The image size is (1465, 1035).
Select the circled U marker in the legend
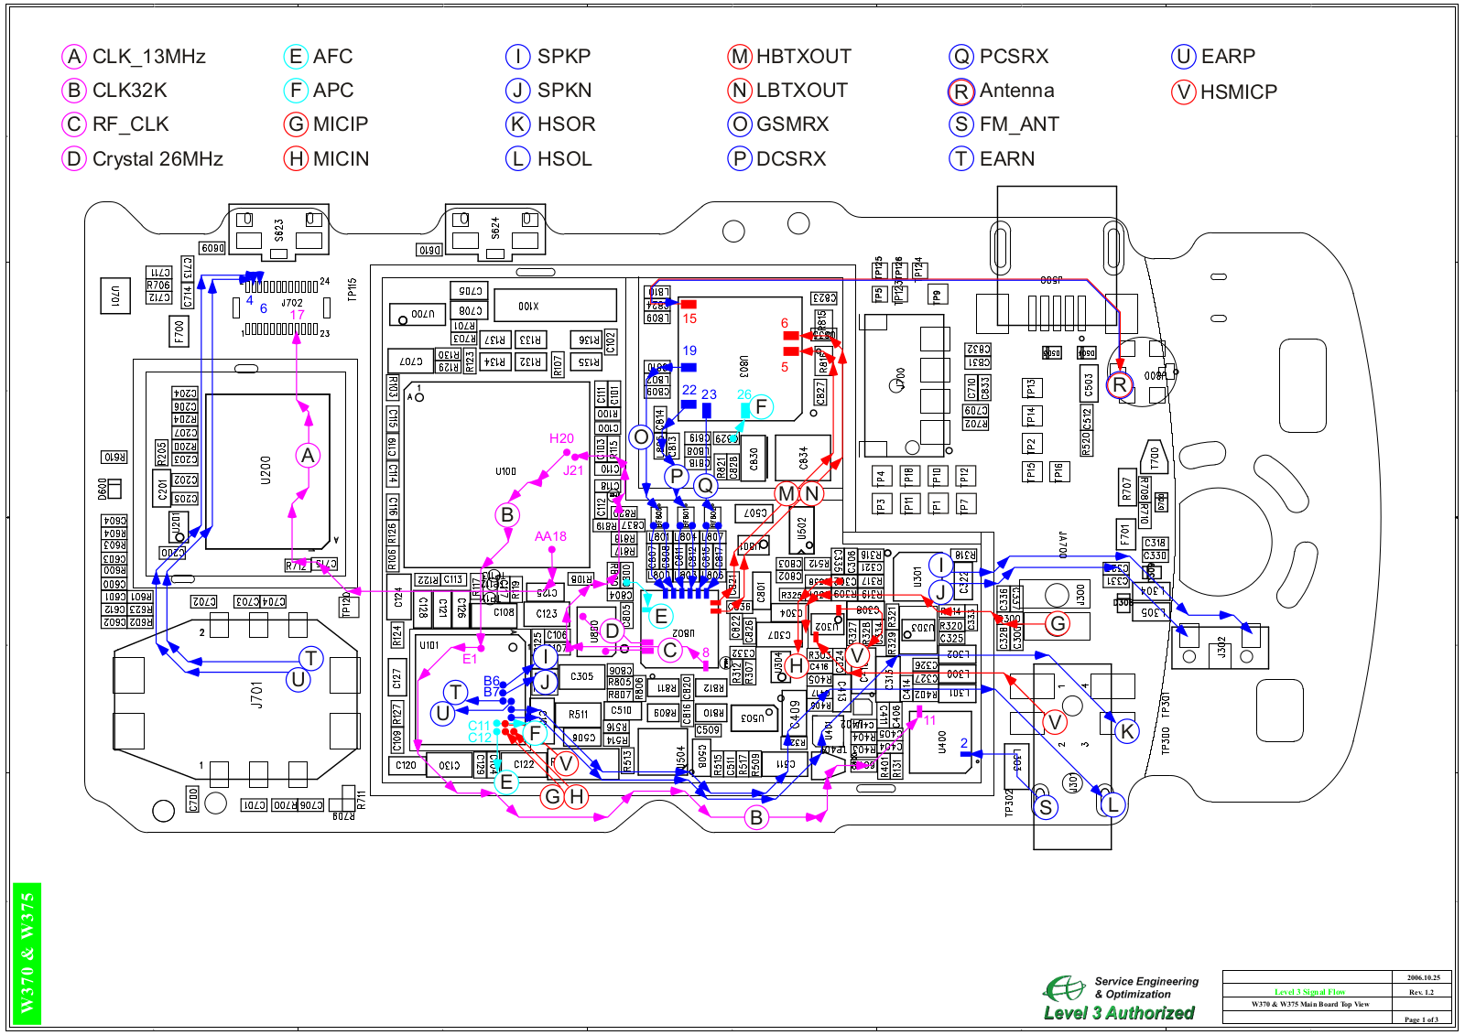(x=1184, y=57)
